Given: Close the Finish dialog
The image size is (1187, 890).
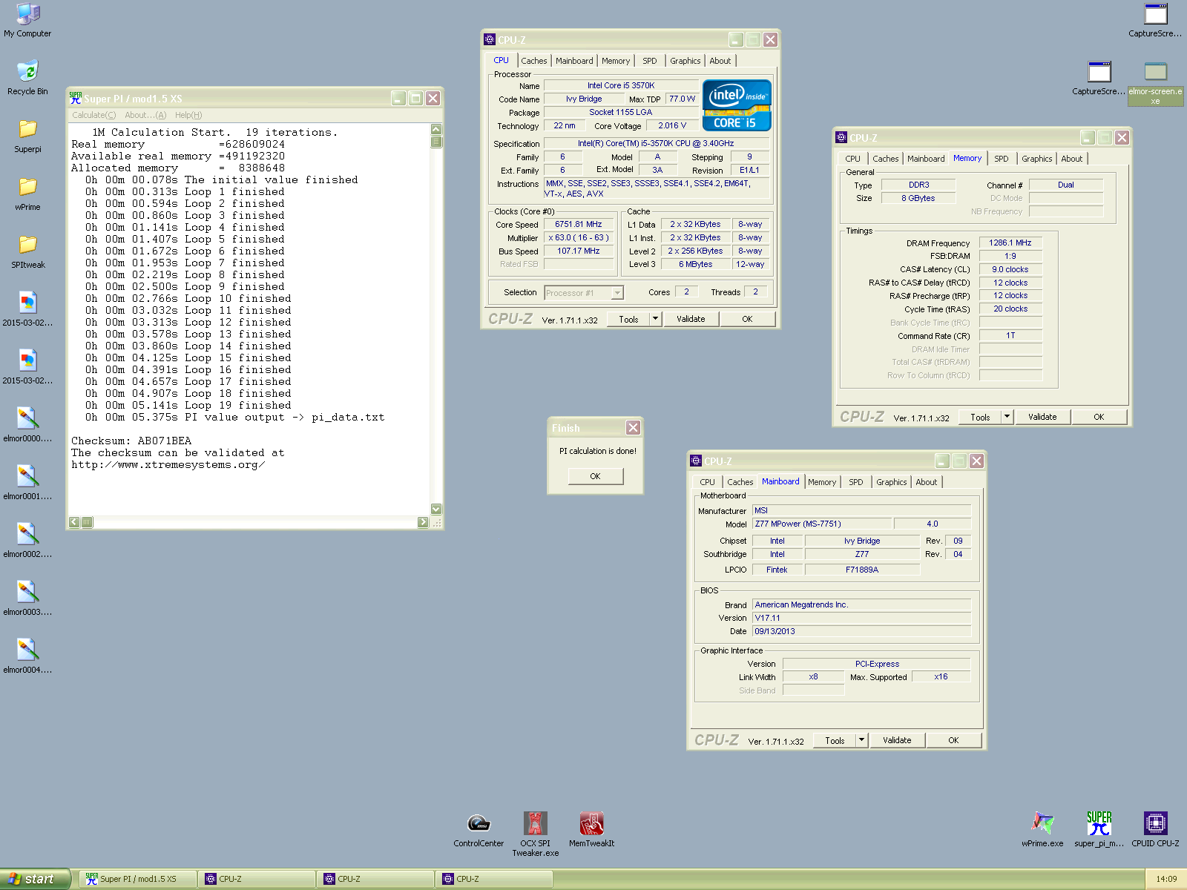Looking at the screenshot, I should click(633, 428).
